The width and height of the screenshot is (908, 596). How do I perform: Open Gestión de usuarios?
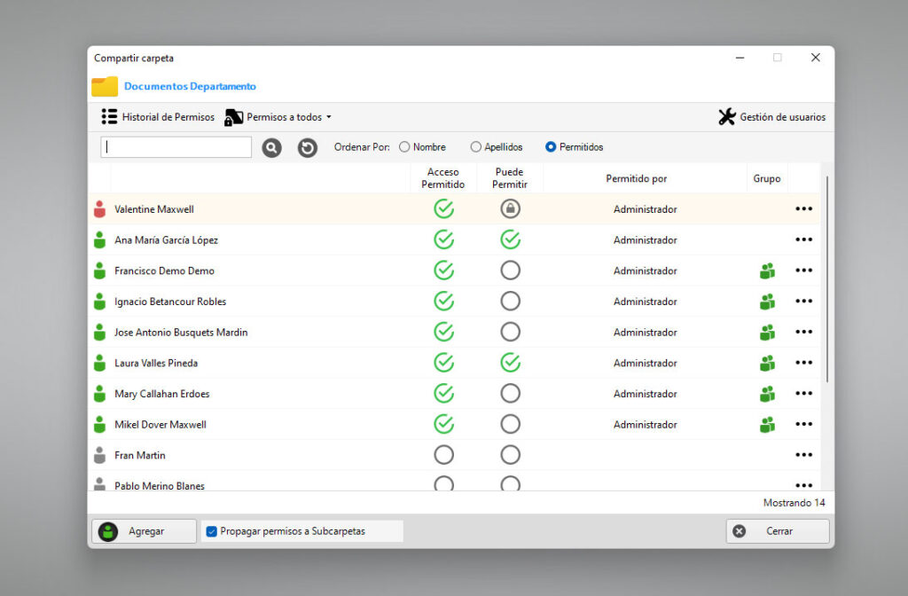pyautogui.click(x=772, y=117)
